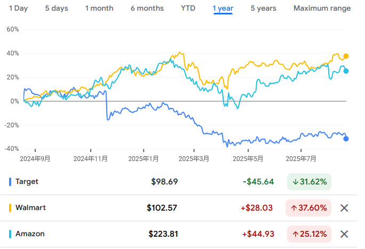365x249 pixels.
Task: Click Amazon's up arrow icon
Action: point(296,234)
